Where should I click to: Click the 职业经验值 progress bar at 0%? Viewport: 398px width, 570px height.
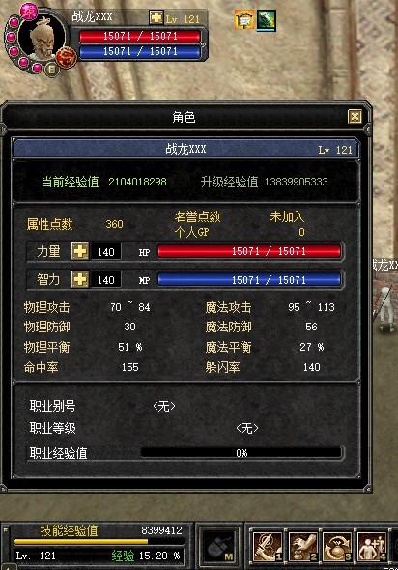coord(241,453)
